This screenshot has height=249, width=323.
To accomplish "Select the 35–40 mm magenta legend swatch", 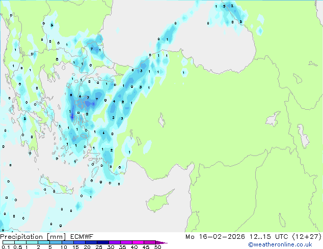I will (x=126, y=242).
